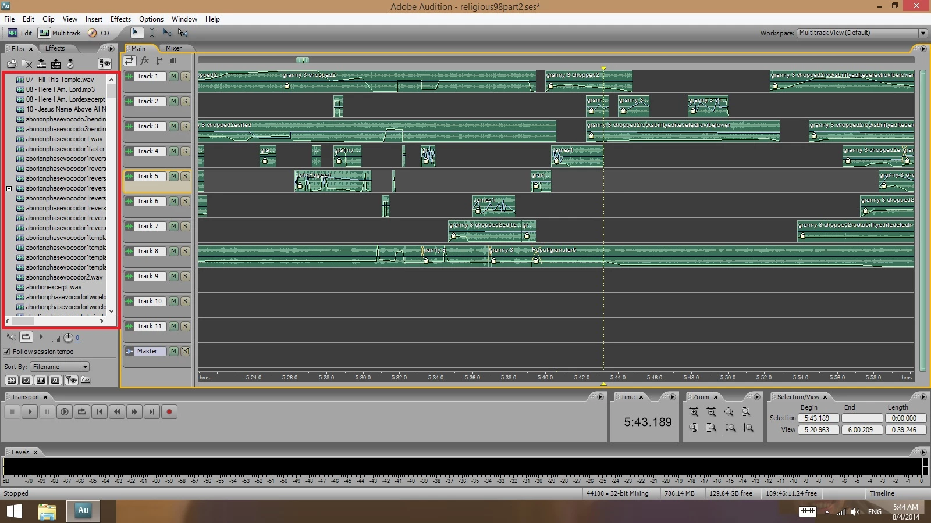Select the Time Selection tool
This screenshot has height=523, width=931.
pyautogui.click(x=152, y=33)
